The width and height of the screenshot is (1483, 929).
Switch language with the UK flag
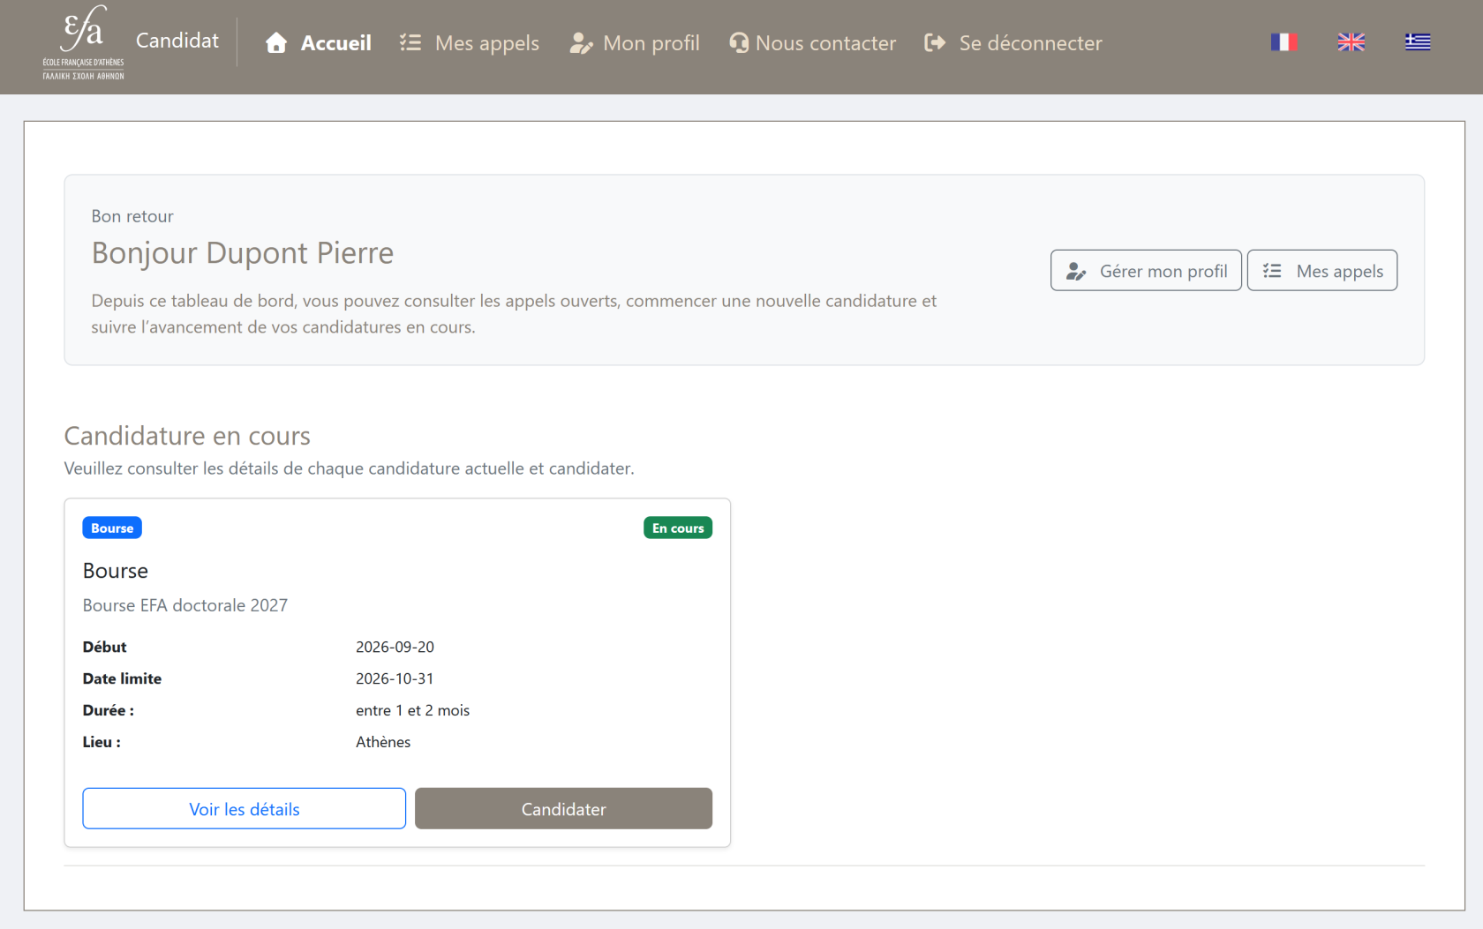1351,41
